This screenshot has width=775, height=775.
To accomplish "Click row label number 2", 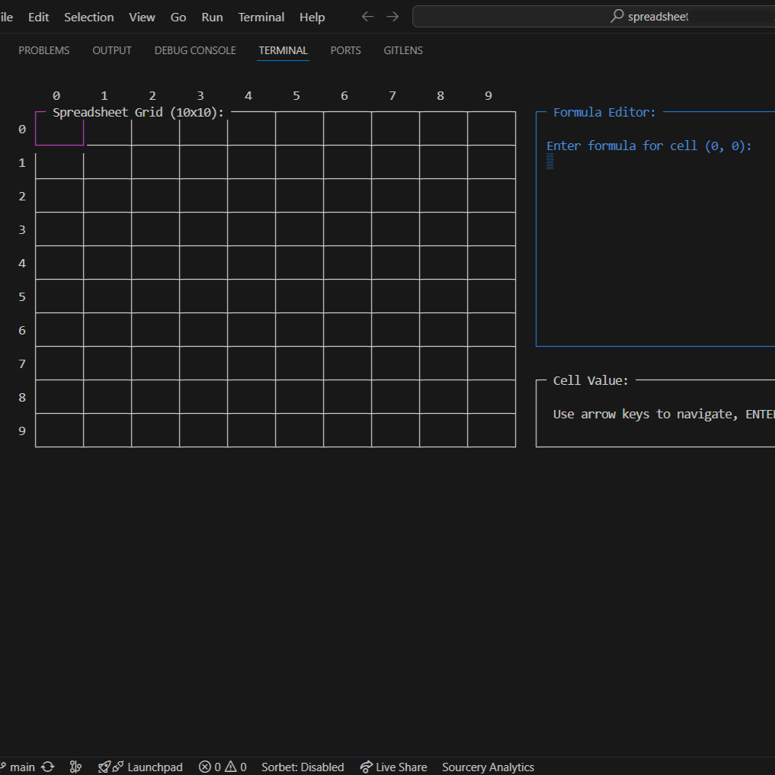I will click(x=22, y=196).
